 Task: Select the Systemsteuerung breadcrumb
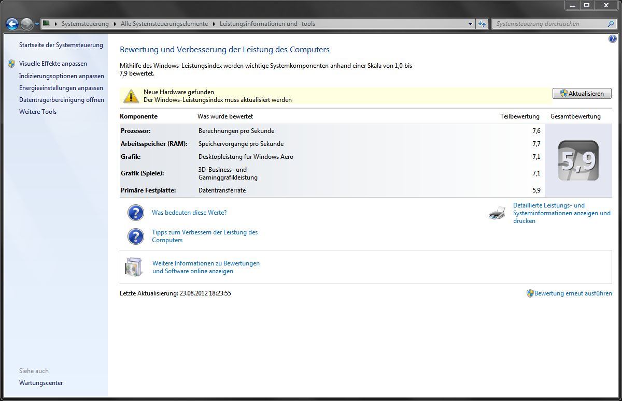pos(85,24)
